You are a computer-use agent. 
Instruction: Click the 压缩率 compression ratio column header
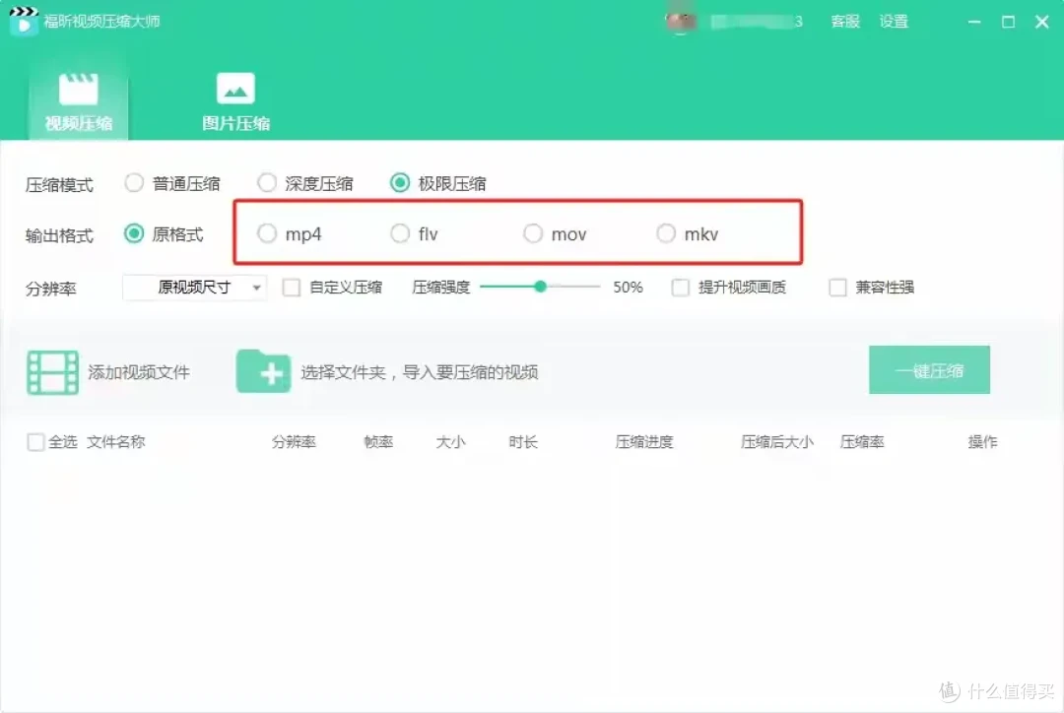point(862,442)
